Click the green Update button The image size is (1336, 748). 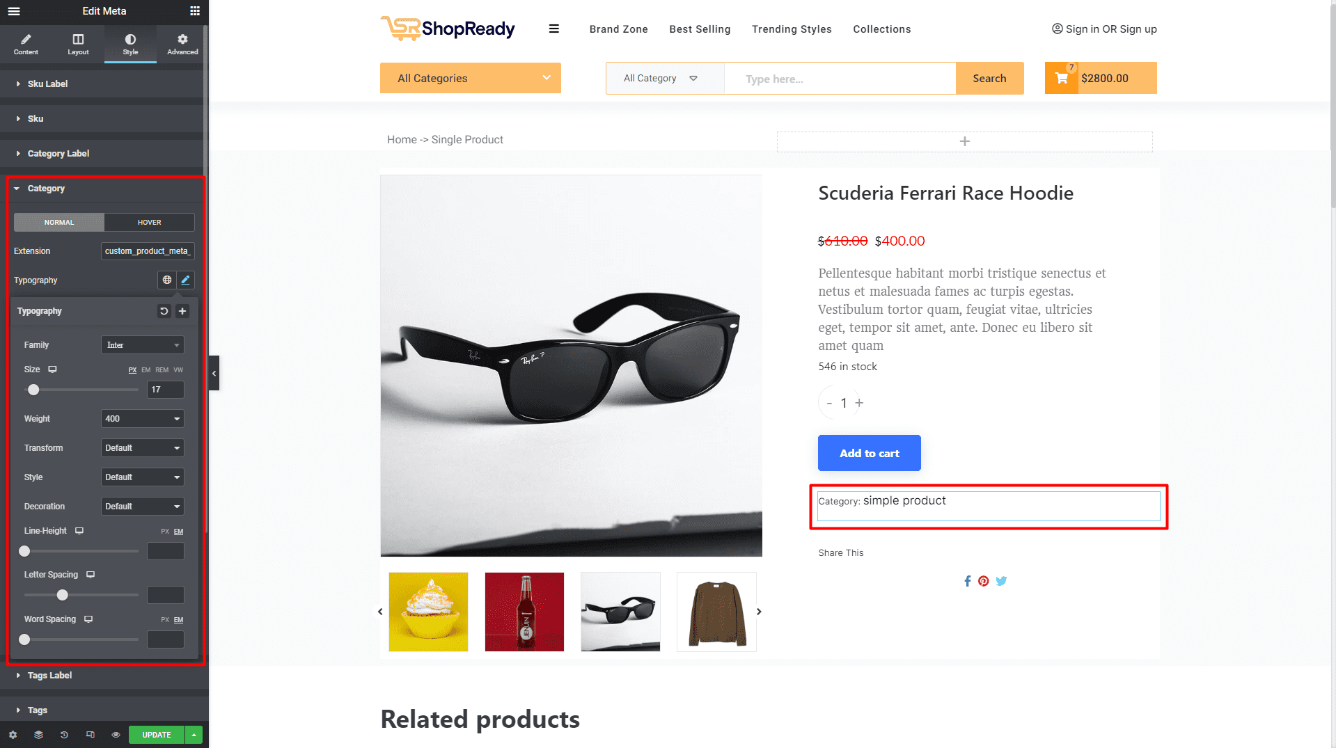pyautogui.click(x=157, y=735)
